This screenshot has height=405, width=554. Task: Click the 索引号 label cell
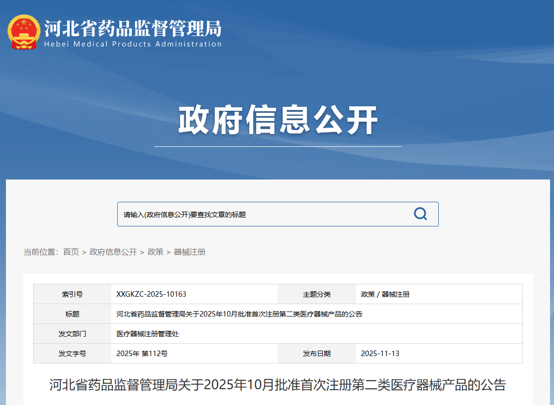(72, 294)
